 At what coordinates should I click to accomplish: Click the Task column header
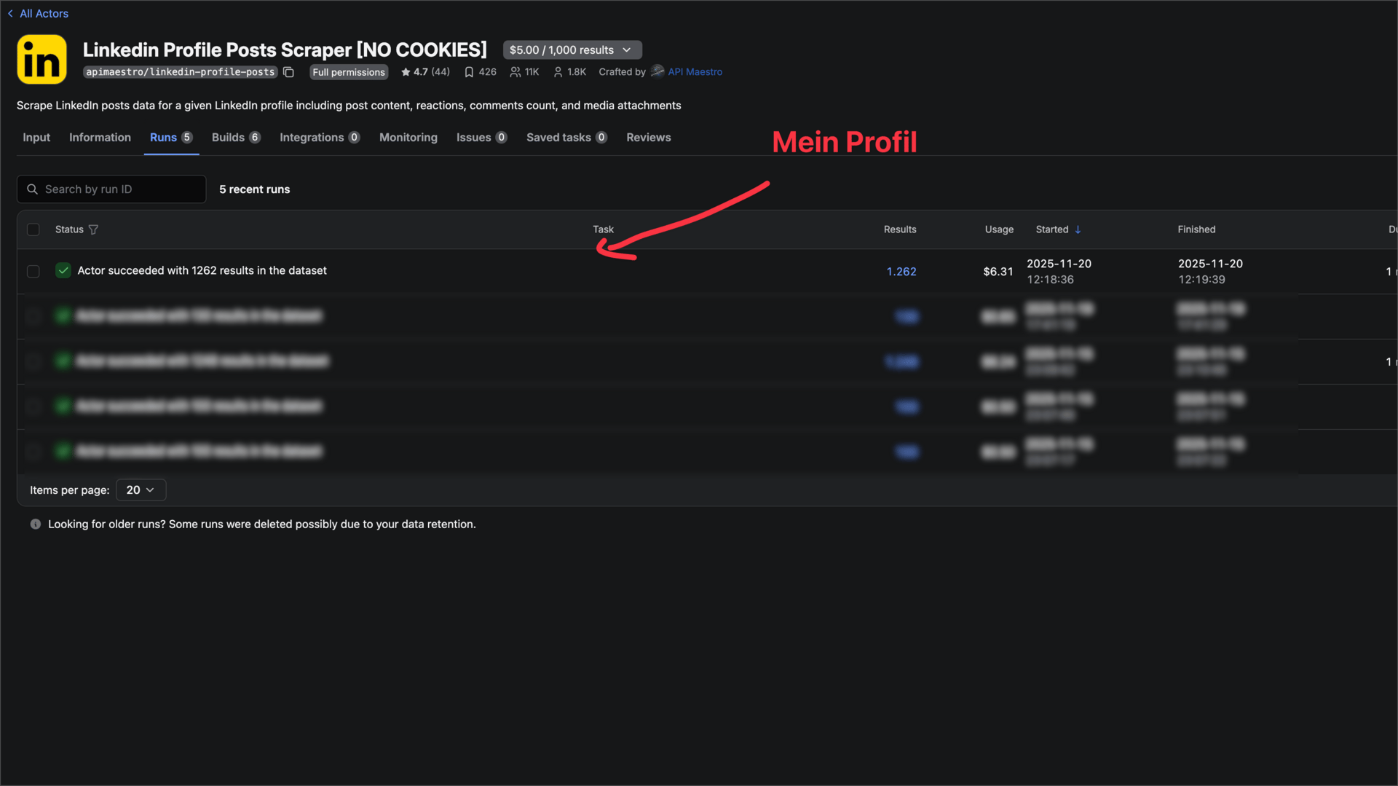pos(603,229)
